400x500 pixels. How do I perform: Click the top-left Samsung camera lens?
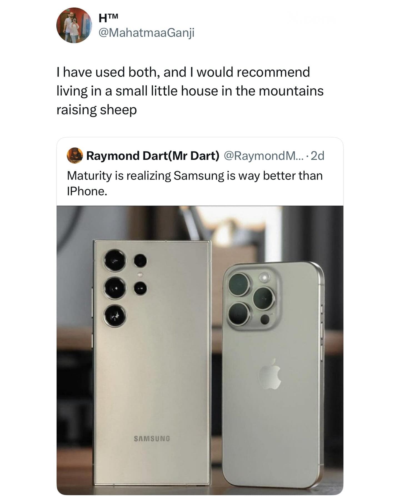point(115,261)
